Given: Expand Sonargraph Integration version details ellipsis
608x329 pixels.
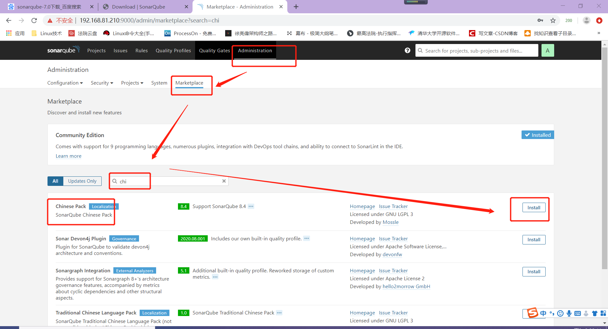Looking at the screenshot, I should tap(215, 277).
